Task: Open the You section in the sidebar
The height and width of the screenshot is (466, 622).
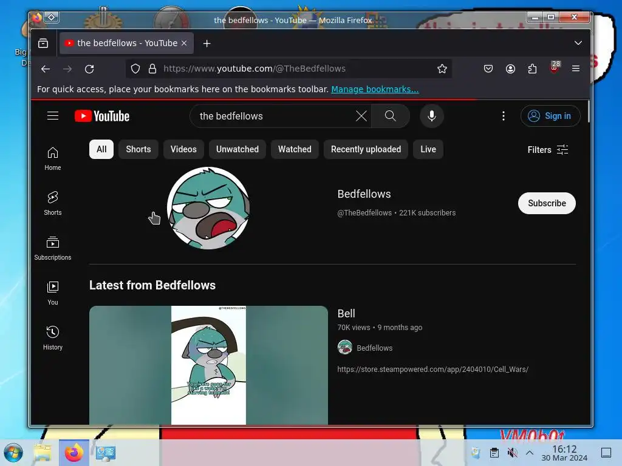Action: tap(53, 293)
